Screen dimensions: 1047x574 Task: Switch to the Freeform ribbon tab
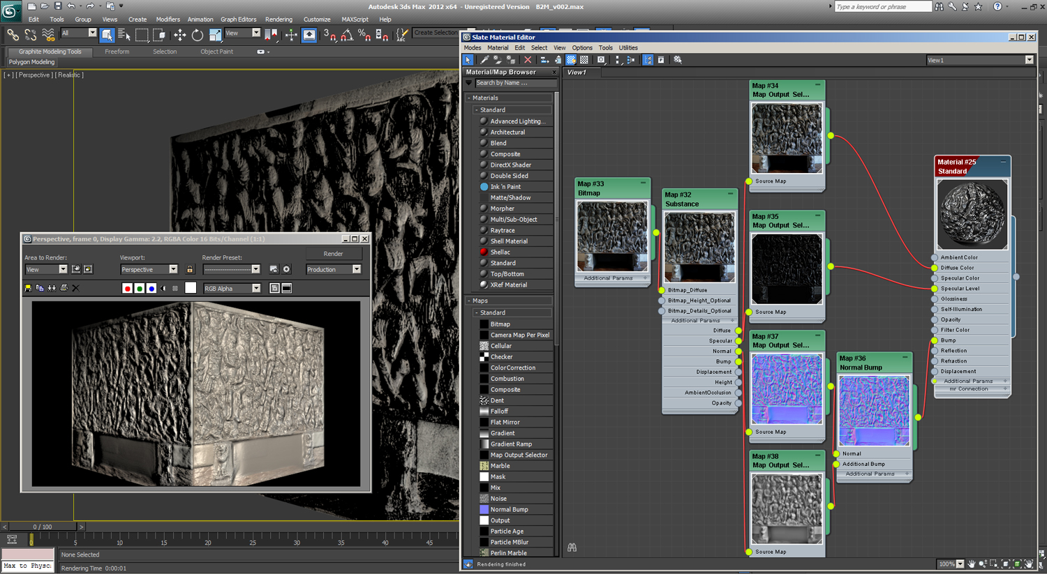click(117, 52)
